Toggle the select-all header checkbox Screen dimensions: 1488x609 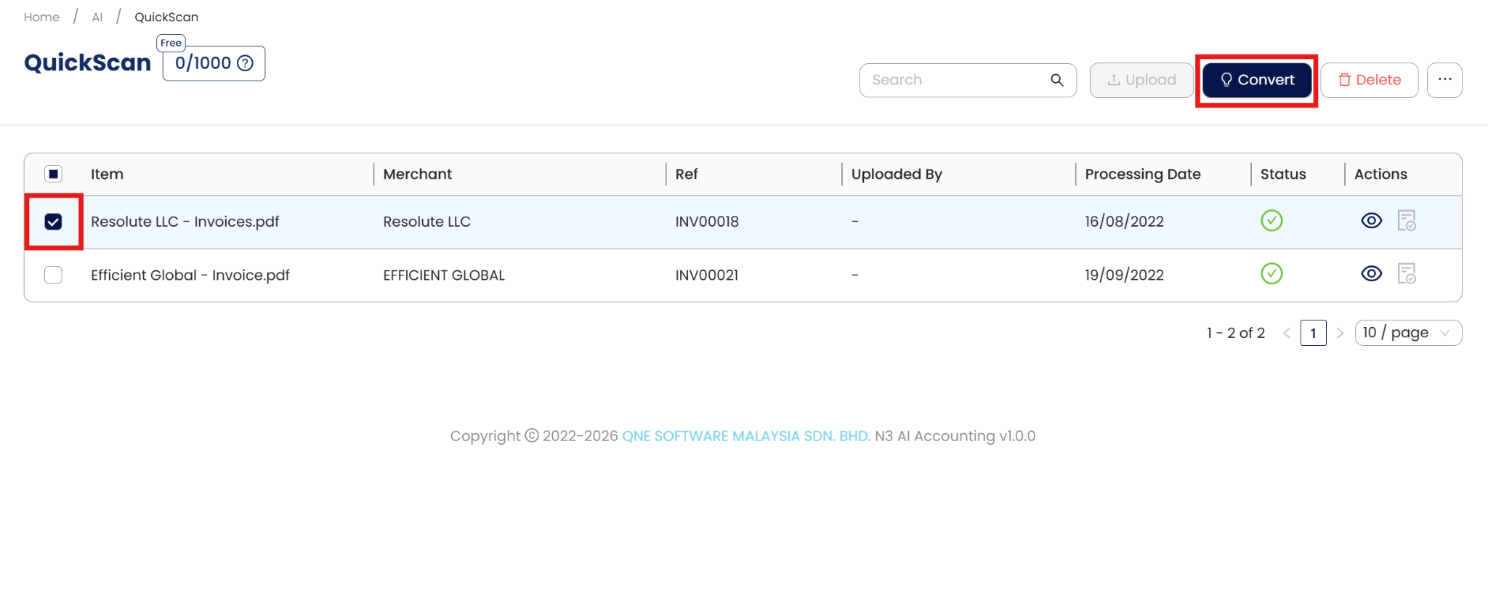pyautogui.click(x=53, y=174)
